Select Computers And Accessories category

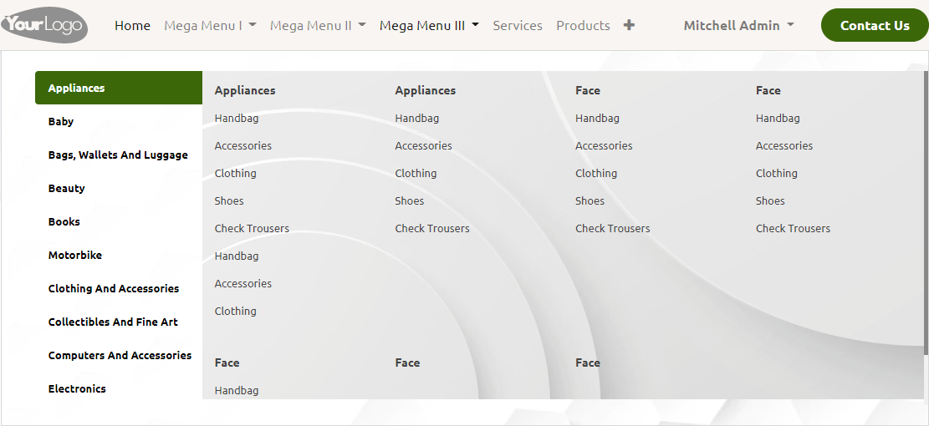click(x=120, y=355)
